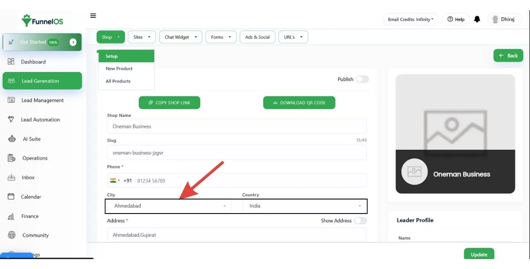Open the phone country code flag selector
530x269 pixels.
[115, 180]
